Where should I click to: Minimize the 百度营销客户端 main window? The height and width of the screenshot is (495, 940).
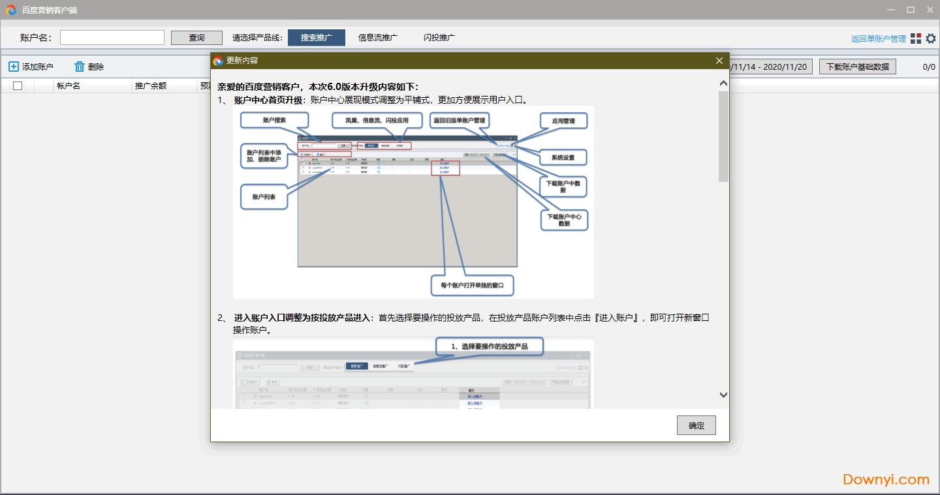tap(891, 10)
